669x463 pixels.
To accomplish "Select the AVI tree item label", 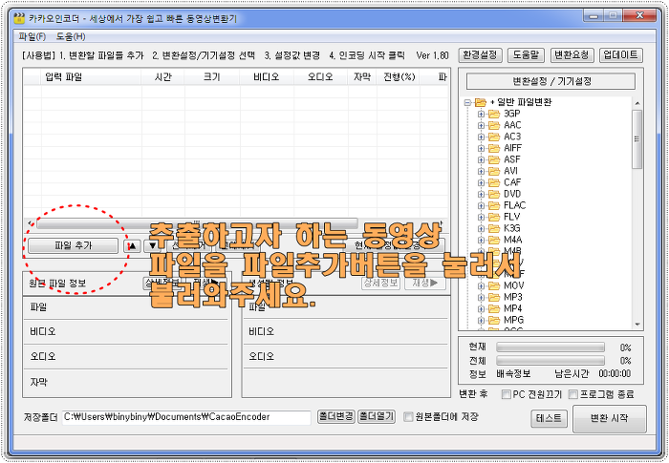I will click(510, 171).
